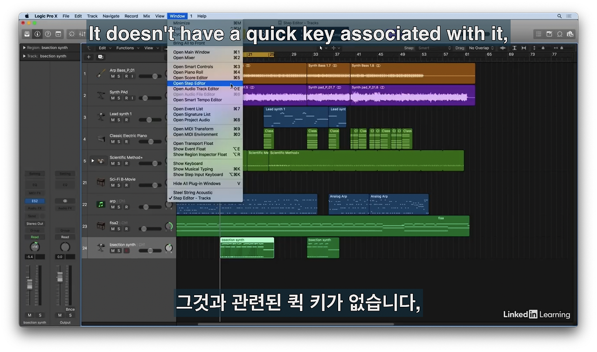
Task: Click the vertical auto zoom icon
Action: click(x=514, y=48)
